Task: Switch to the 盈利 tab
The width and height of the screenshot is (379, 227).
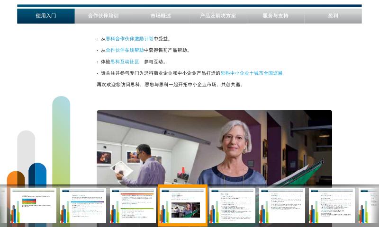Action: click(333, 16)
